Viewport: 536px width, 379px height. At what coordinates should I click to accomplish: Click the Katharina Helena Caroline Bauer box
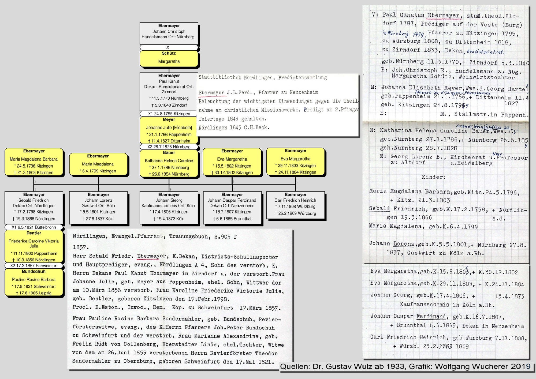[x=169, y=164]
